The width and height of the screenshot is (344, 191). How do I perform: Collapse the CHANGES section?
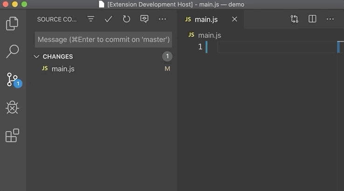click(x=37, y=56)
